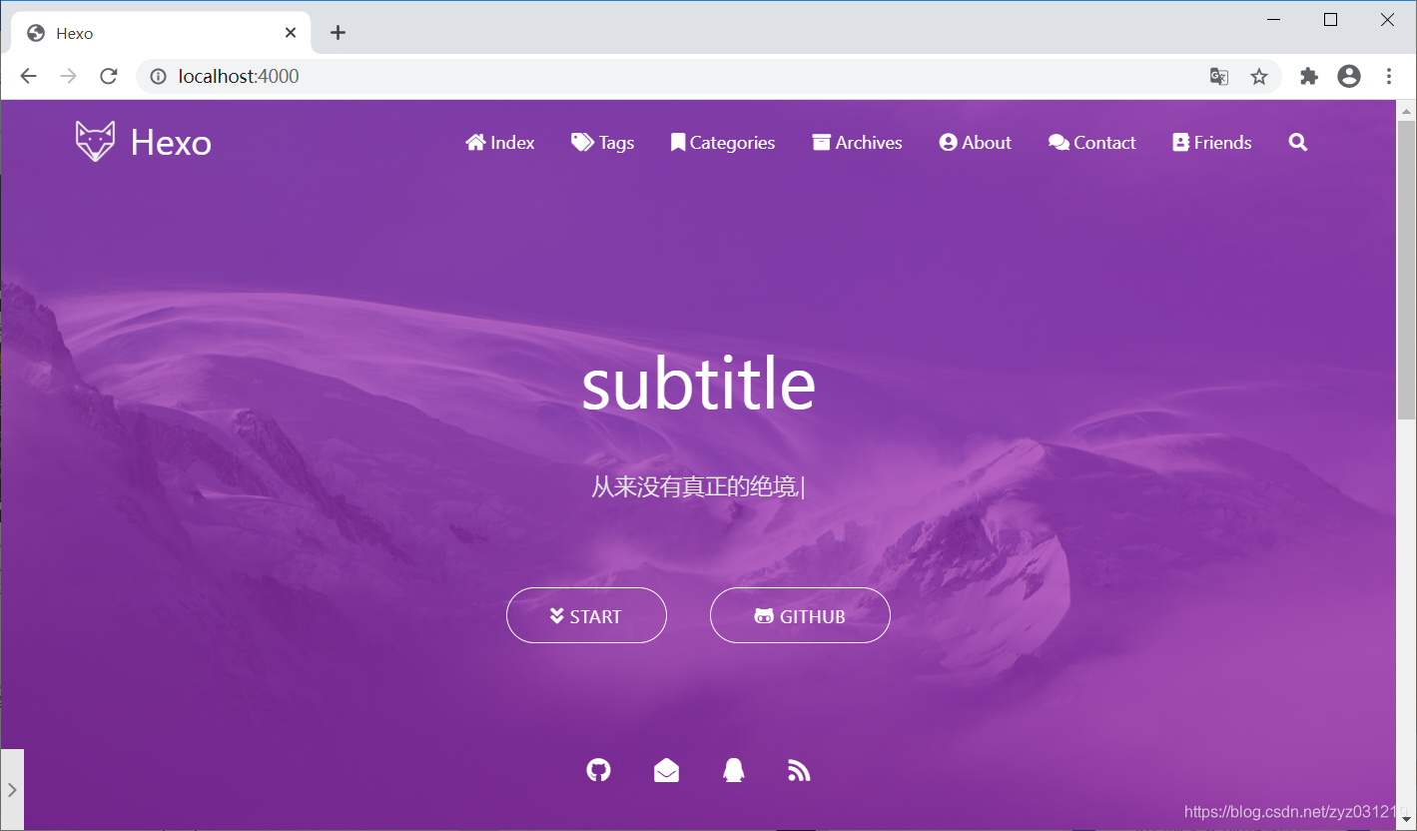Screen dimensions: 1417x831
Task: Open a new browser tab
Action: [338, 33]
